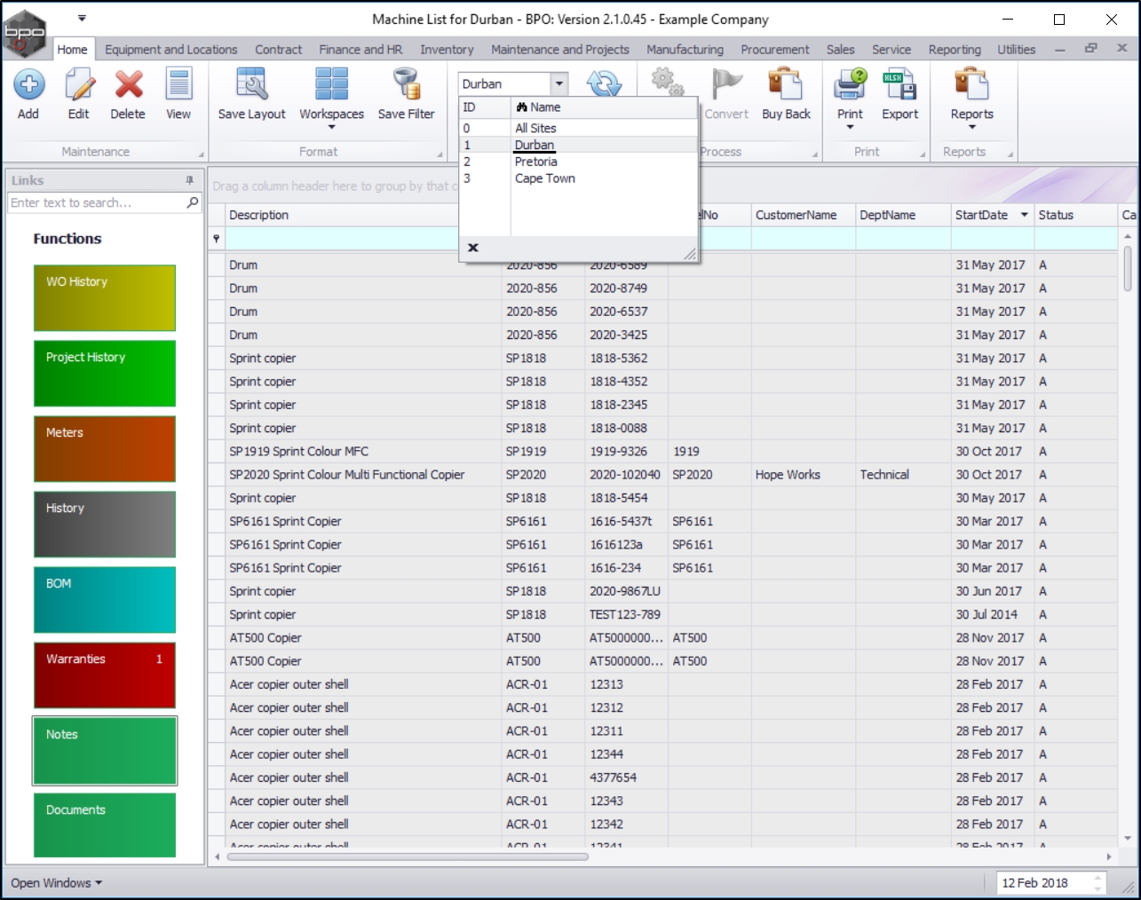Switch to the Inventory ribbon tab

pyautogui.click(x=447, y=50)
